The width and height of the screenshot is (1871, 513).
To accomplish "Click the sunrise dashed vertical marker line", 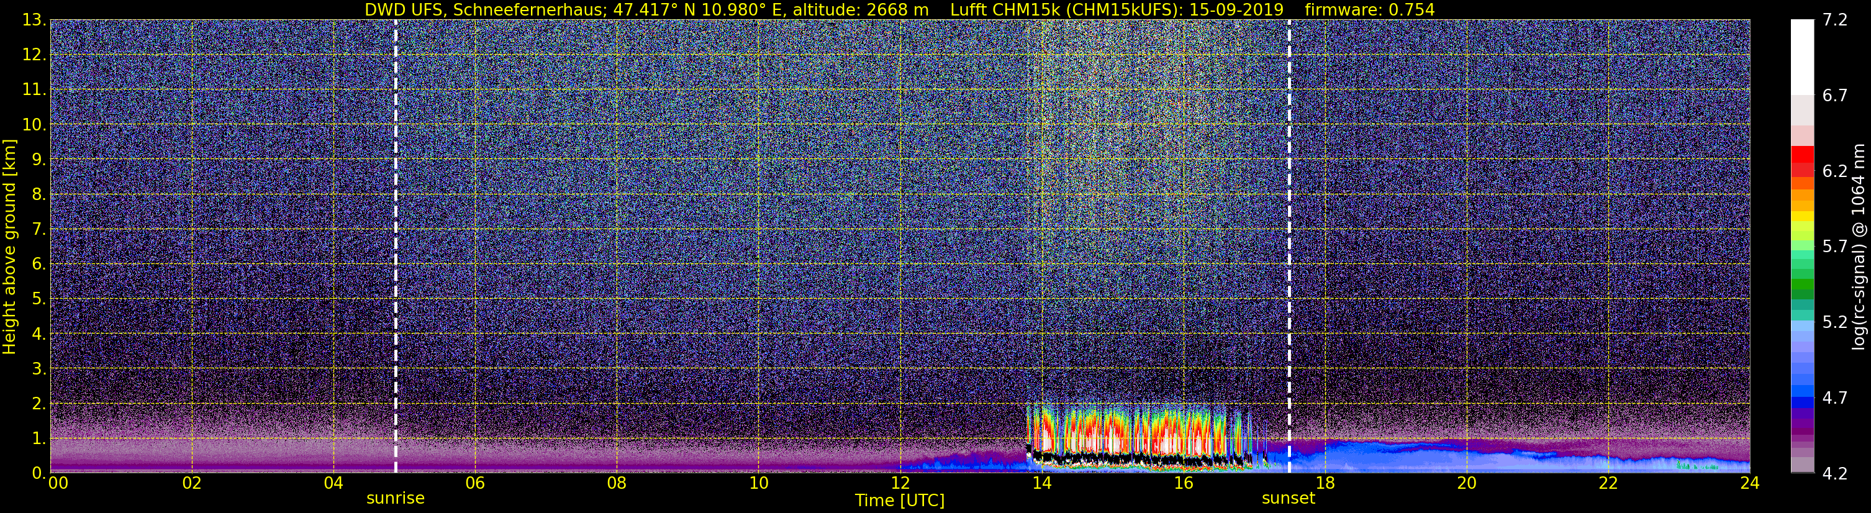I will coord(396,247).
